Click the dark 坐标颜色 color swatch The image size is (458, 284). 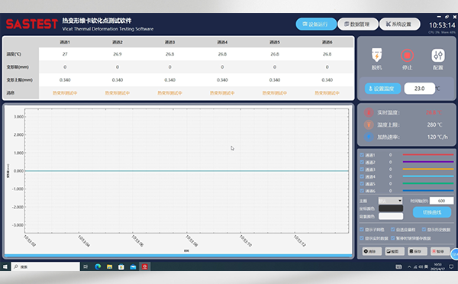coord(391,208)
